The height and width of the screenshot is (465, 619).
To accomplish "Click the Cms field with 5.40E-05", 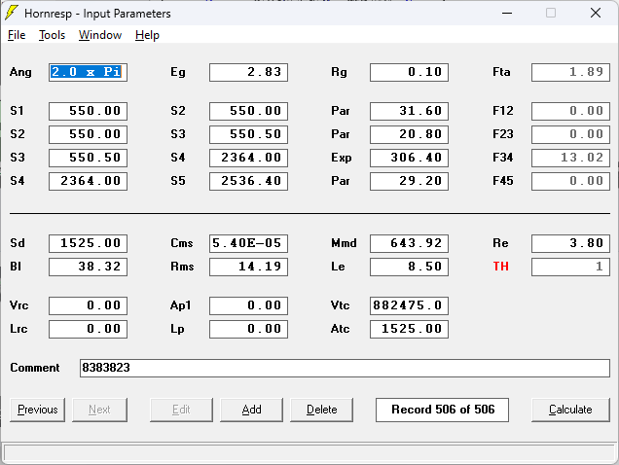I will [249, 243].
